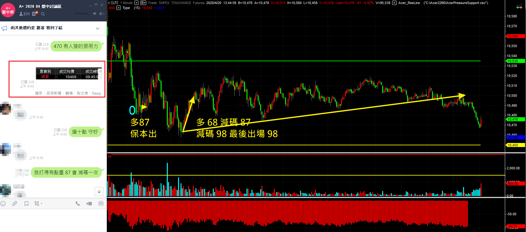Viewport: 526px width, 232px height.
Task: Start a video call with the camera icon
Action: [x=89, y=203]
